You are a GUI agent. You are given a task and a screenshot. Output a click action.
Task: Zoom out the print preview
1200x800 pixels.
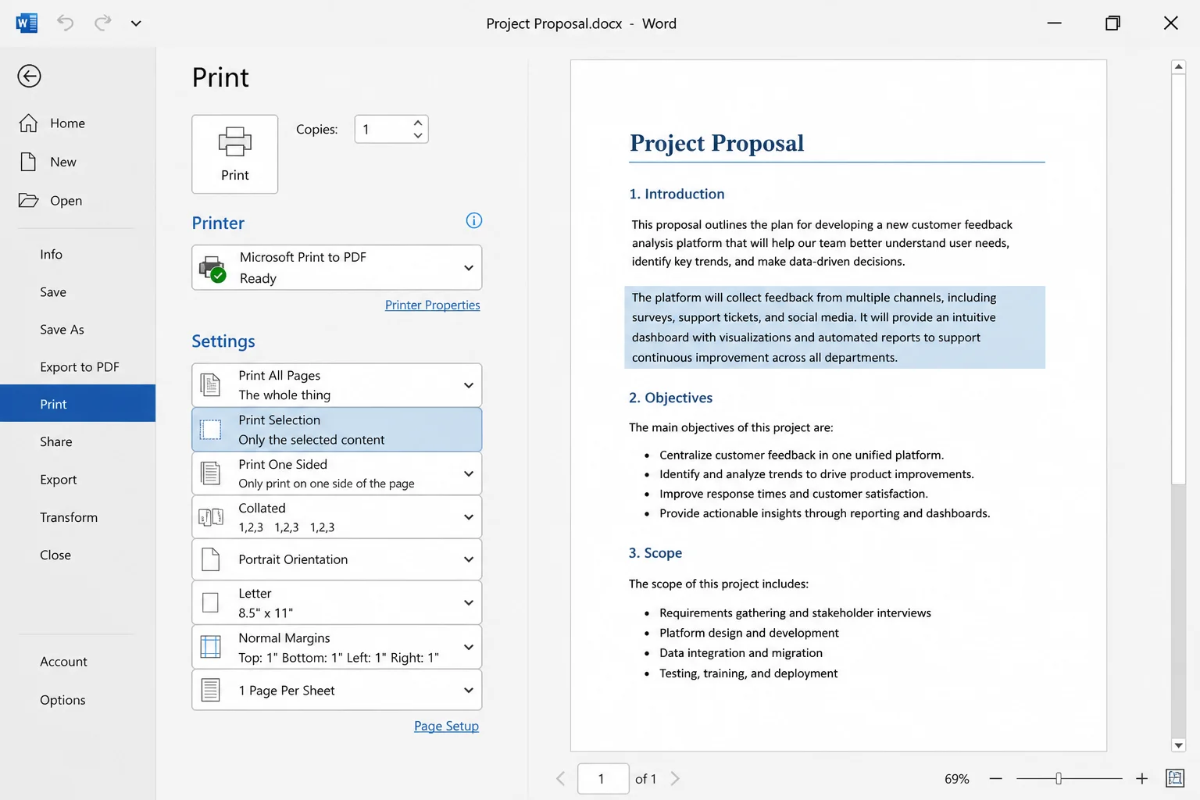[x=995, y=778]
